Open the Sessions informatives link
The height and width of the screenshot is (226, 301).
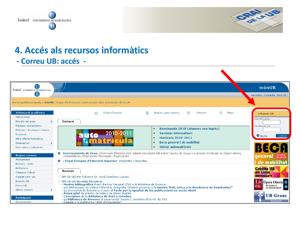click(176, 133)
